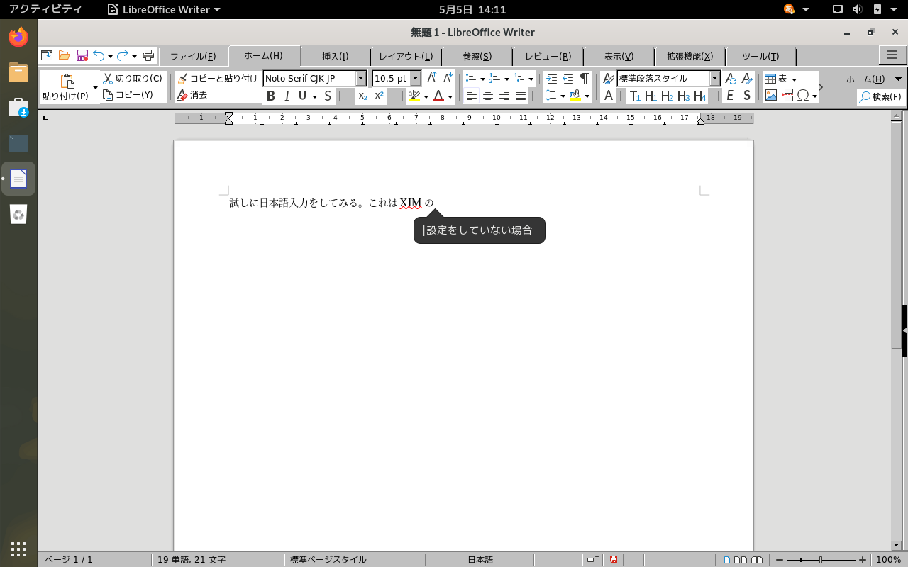
Task: Click the increase indent icon
Action: (x=551, y=79)
